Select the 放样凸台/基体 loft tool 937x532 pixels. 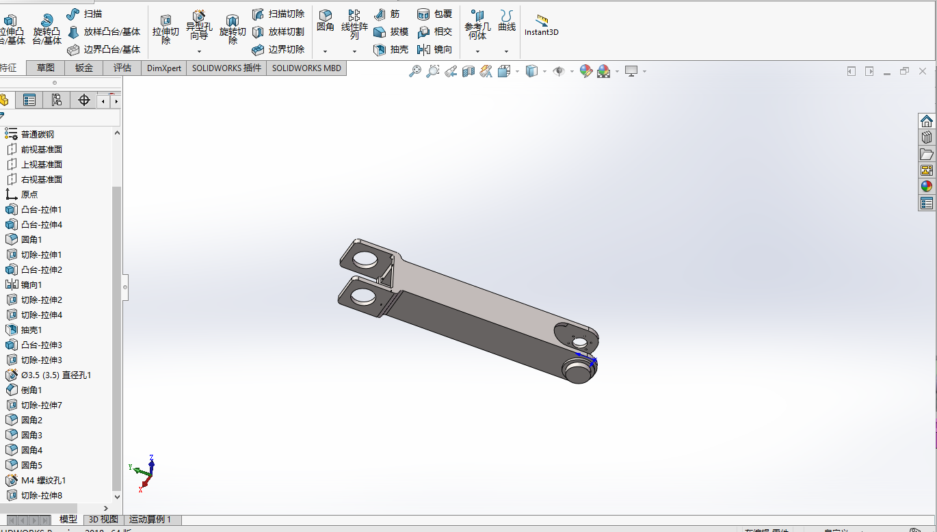click(104, 31)
